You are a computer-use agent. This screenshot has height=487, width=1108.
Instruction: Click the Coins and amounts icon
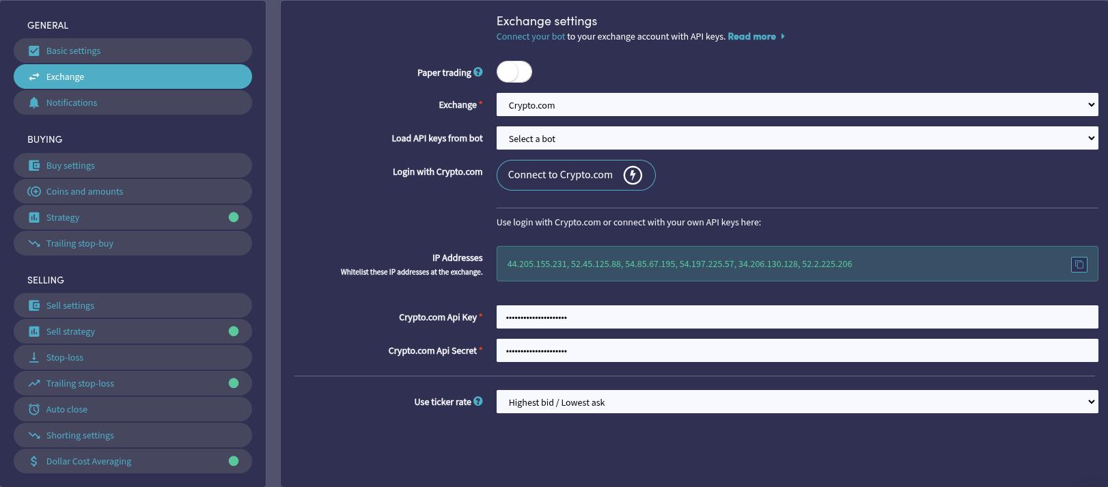pyautogui.click(x=33, y=191)
